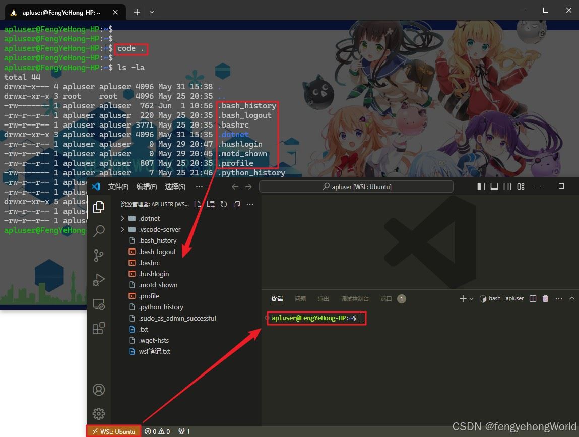Open the Source Control view

click(x=99, y=255)
